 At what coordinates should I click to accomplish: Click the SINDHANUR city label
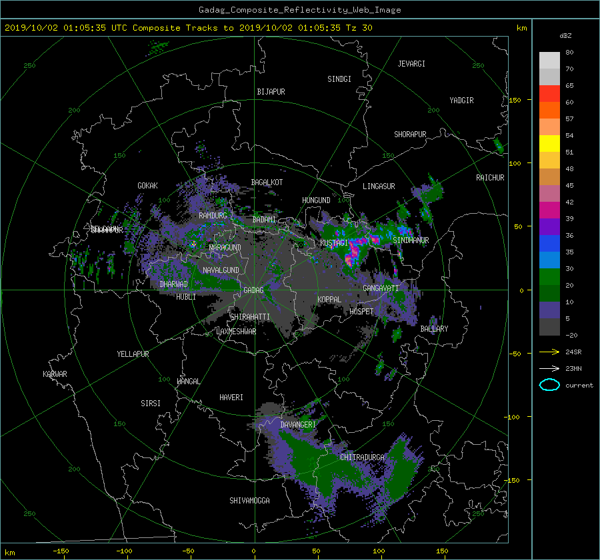pos(411,240)
